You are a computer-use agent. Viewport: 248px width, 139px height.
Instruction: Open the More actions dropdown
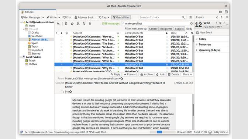tap(187, 74)
